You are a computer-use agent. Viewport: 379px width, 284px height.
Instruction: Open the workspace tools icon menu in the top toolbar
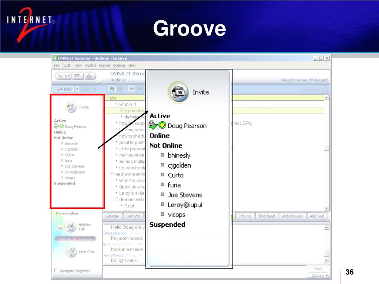pos(90,76)
